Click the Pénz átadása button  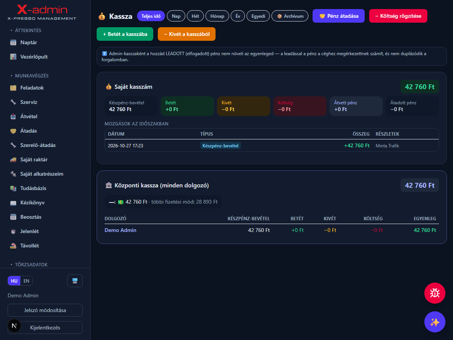click(x=339, y=16)
